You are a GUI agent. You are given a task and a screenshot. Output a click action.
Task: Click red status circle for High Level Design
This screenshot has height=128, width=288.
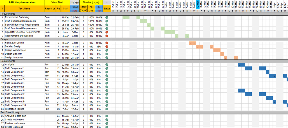coord(107,43)
